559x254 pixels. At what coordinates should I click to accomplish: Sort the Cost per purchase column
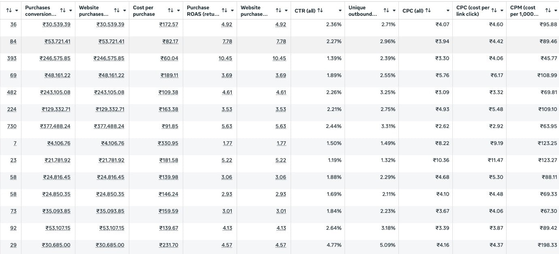[170, 11]
